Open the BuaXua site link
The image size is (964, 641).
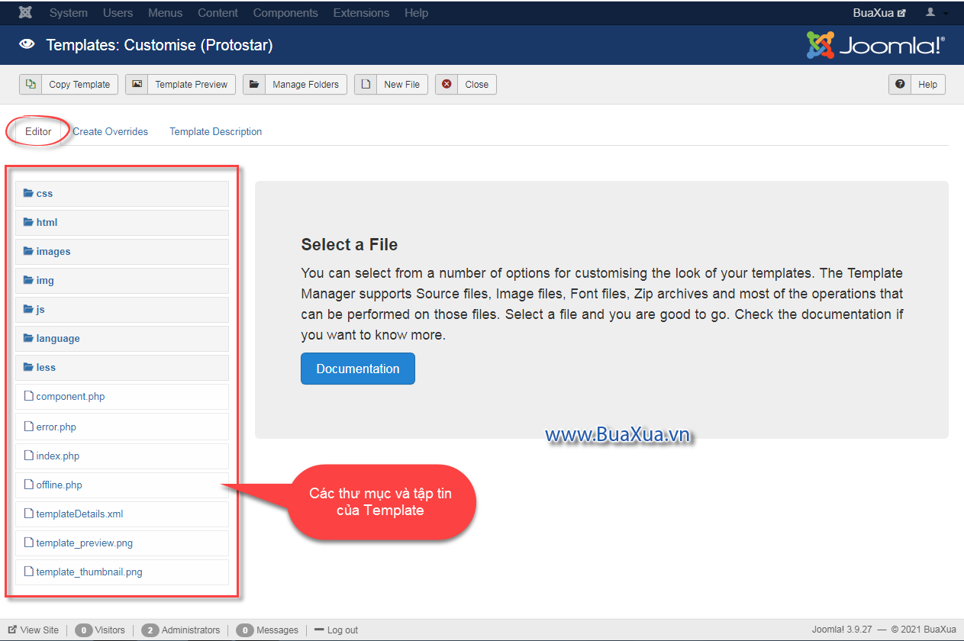(x=879, y=13)
